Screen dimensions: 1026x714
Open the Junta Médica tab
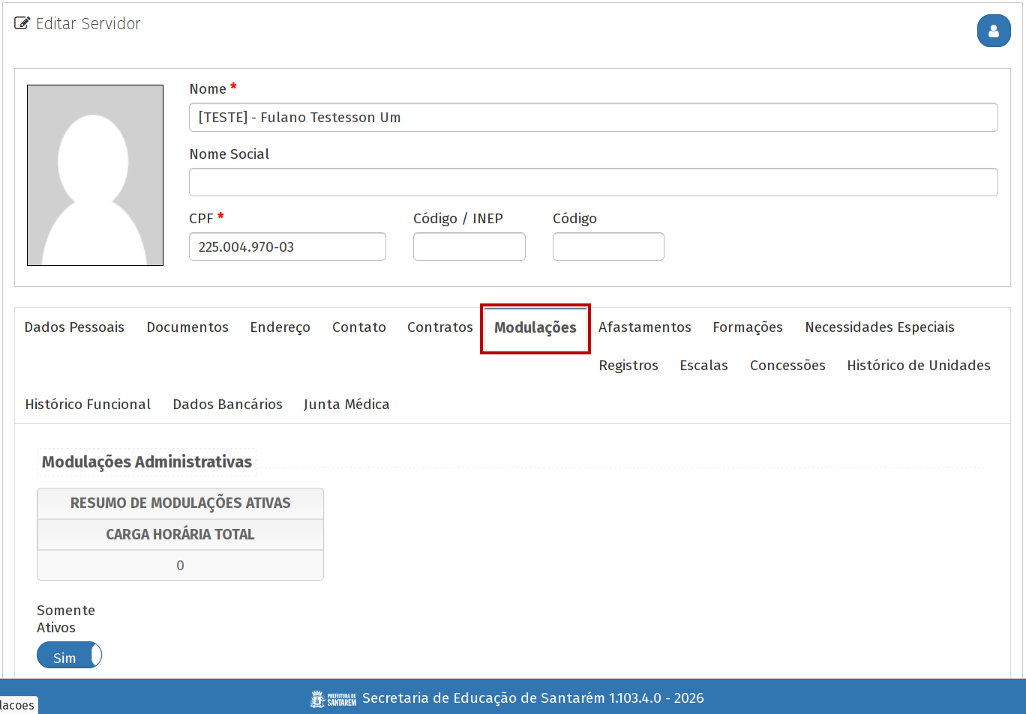pos(346,405)
